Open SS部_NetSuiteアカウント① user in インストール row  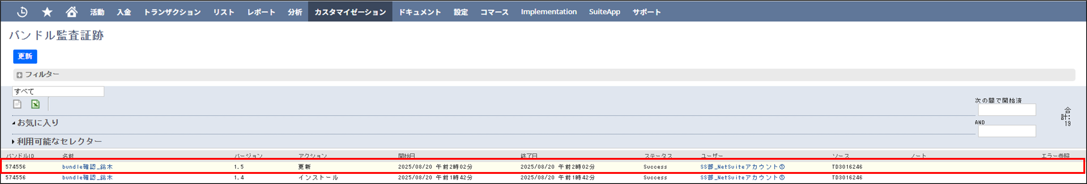pos(742,178)
